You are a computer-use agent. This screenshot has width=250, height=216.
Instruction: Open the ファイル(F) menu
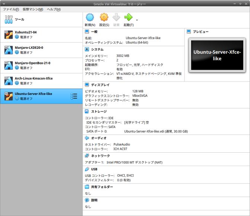[x=11, y=9]
